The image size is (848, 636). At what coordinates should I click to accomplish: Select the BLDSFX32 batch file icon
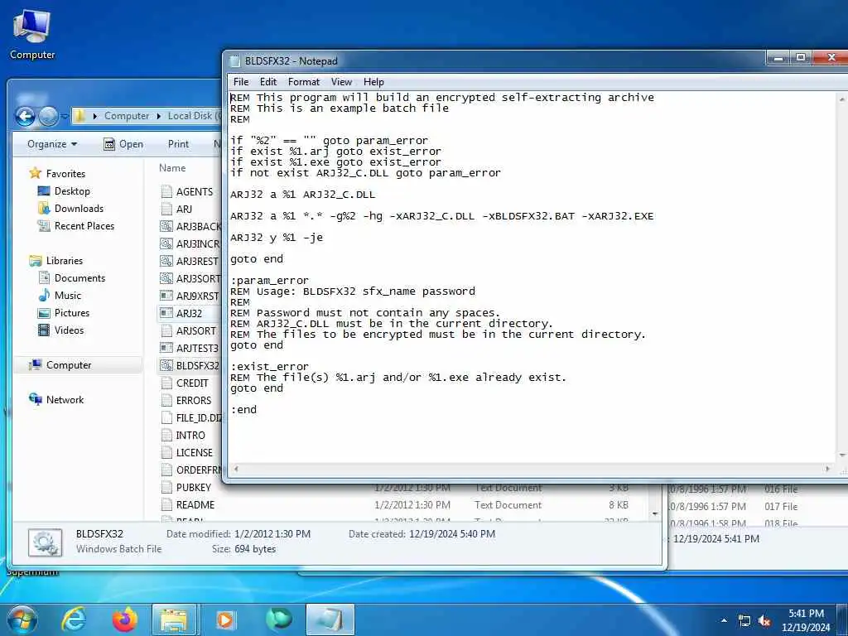[166, 365]
